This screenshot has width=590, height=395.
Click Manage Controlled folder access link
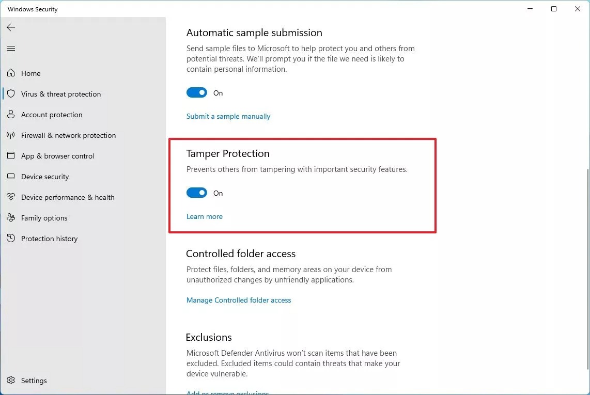239,300
